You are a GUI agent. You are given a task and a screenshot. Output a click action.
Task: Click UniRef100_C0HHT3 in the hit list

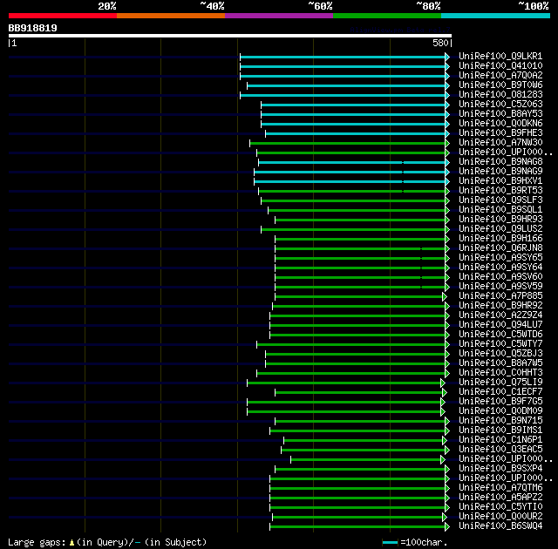pos(500,373)
